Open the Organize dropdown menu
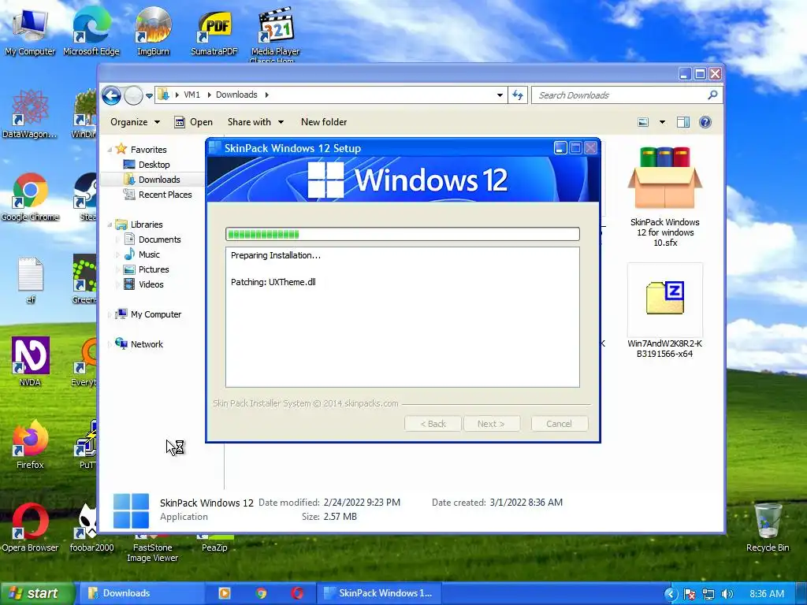807x605 pixels. point(135,122)
